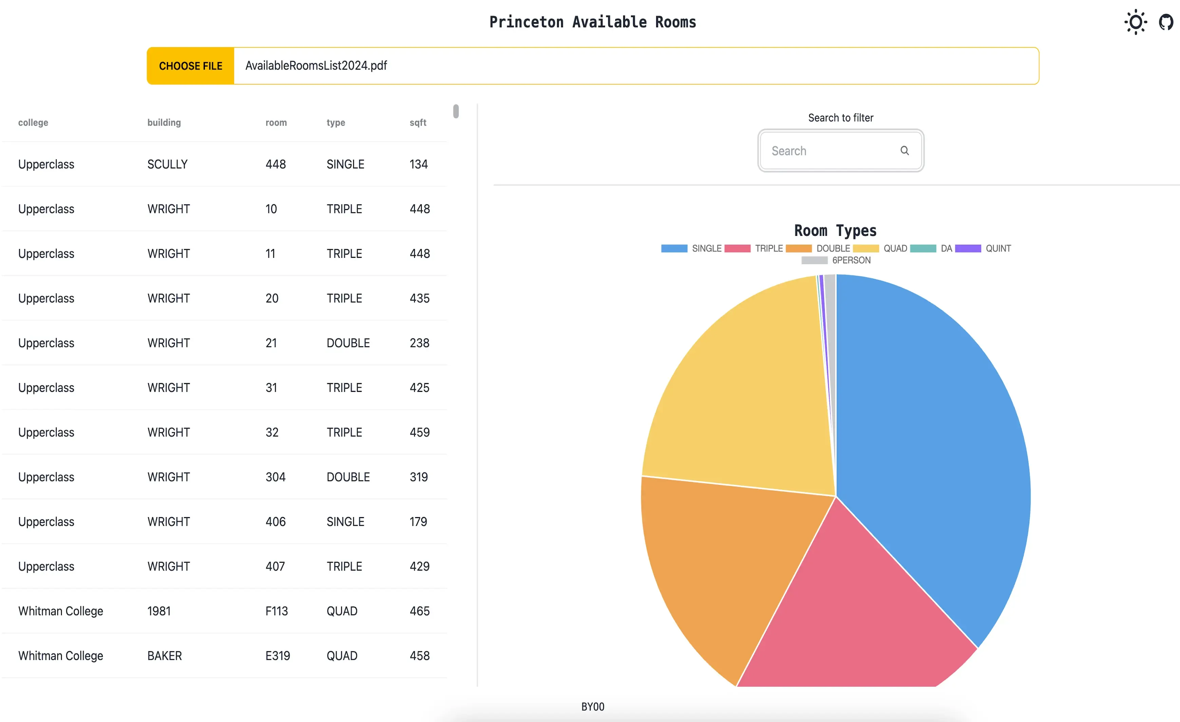
Task: Toggle the SINGLE legend swatch
Action: tap(674, 248)
